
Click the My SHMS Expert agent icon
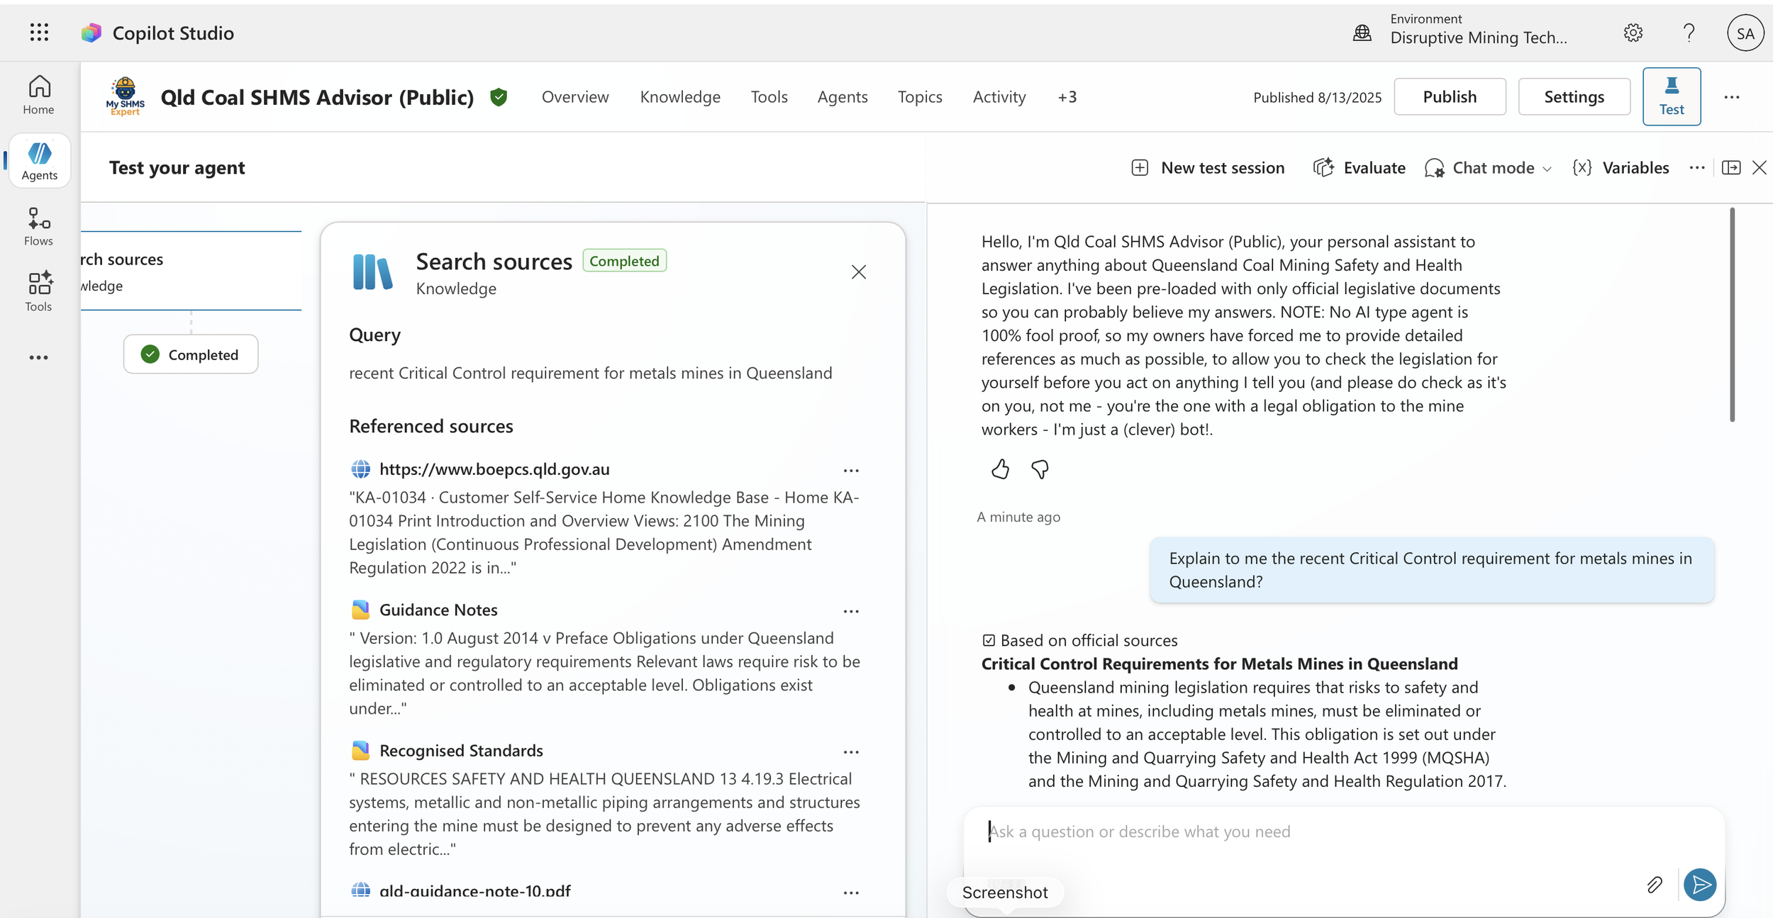(126, 96)
